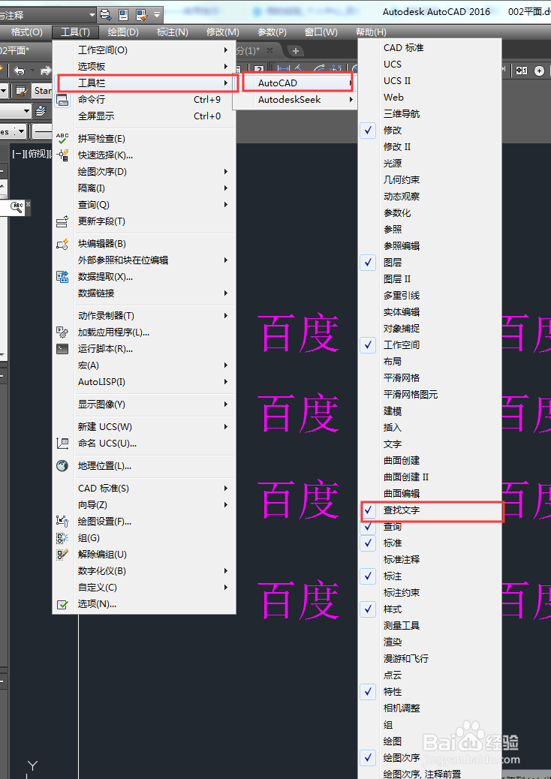Click the layer stack icon in the layers toolbar

[41, 111]
